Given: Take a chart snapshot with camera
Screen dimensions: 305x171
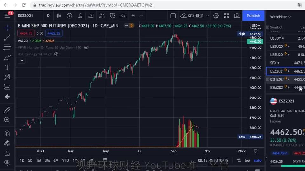Looking at the screenshot, I should pos(237,16).
